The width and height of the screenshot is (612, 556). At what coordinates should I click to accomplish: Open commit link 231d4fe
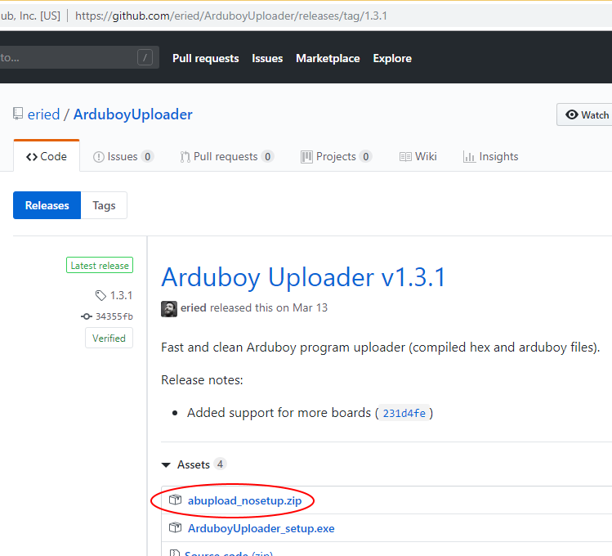(x=404, y=413)
